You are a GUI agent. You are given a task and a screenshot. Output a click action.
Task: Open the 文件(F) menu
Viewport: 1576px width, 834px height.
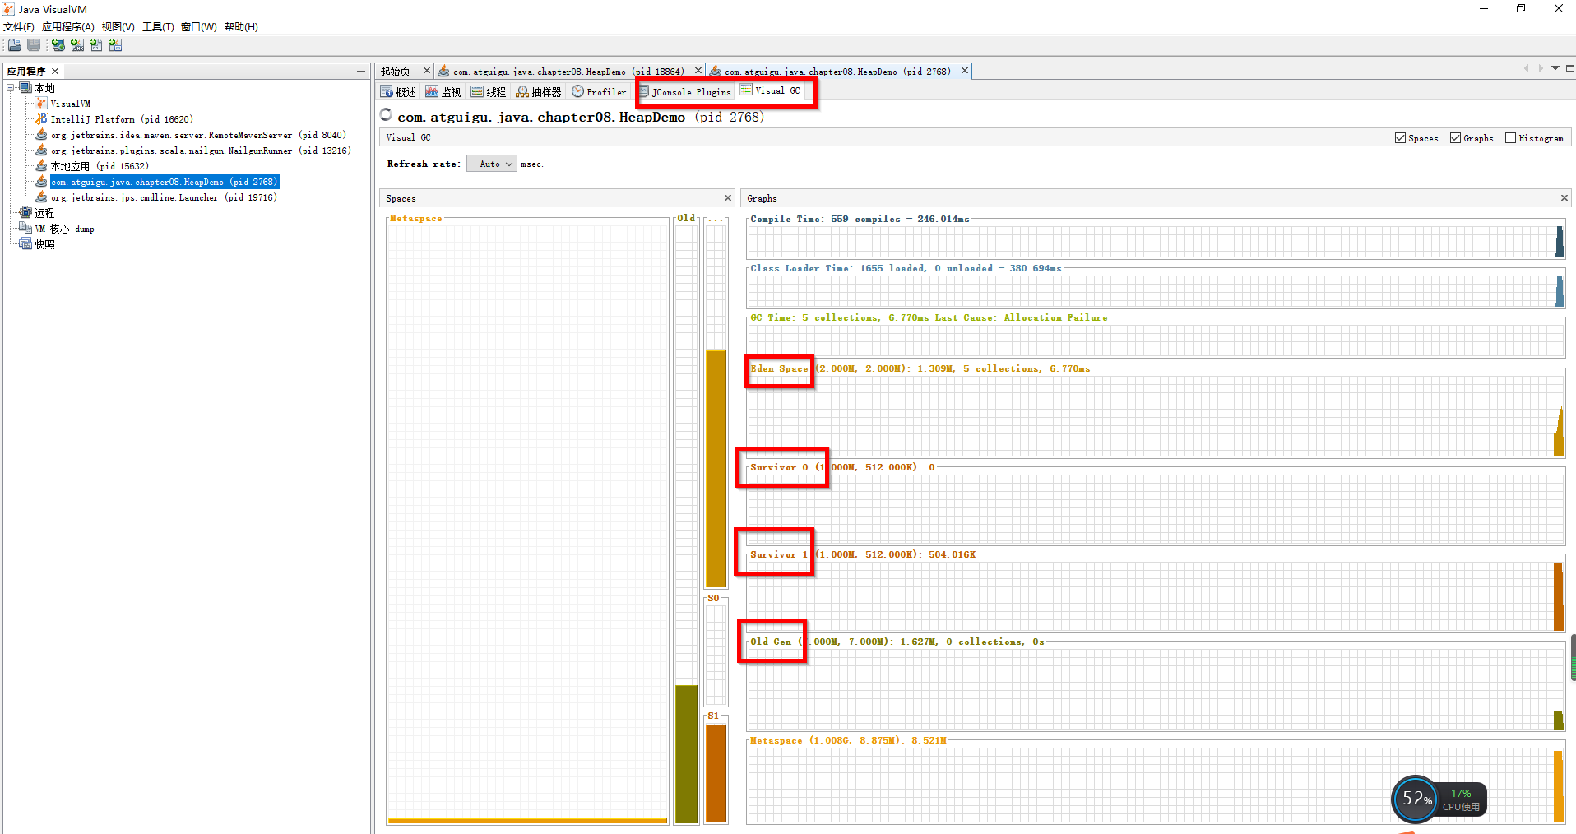(x=19, y=27)
